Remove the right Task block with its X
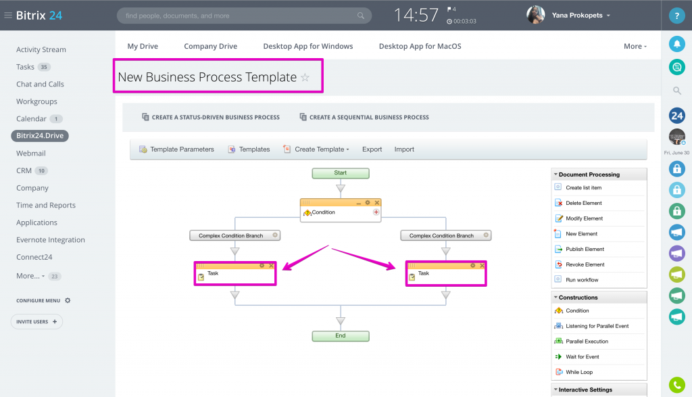The height and width of the screenshot is (397, 692). 483,265
